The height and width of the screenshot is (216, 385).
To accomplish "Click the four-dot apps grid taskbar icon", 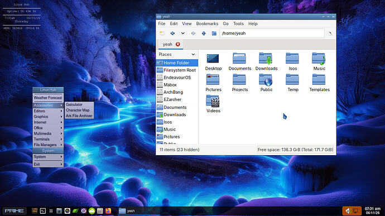I will (x=51, y=211).
